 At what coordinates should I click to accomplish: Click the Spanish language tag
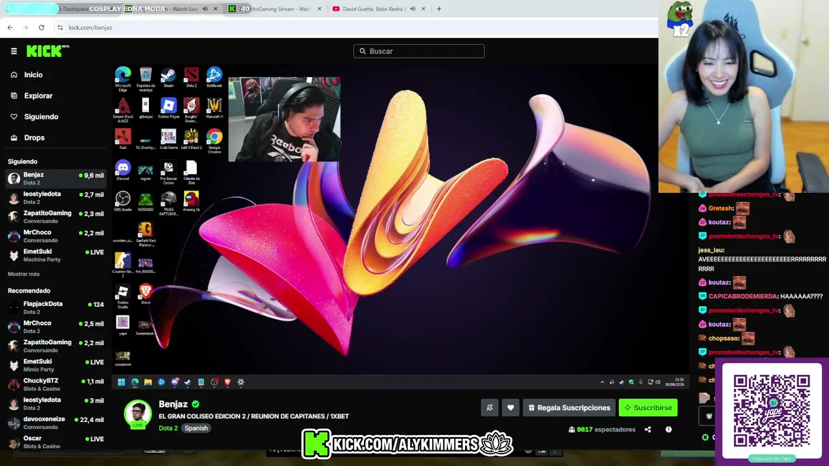click(x=196, y=428)
